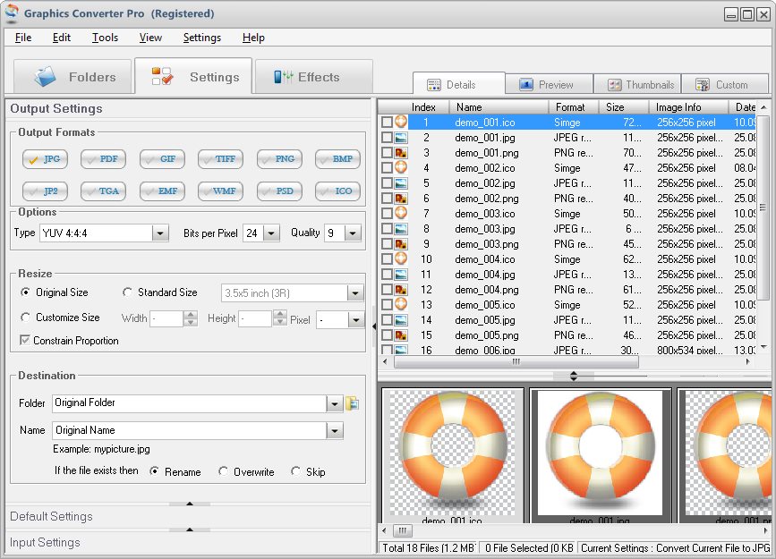Check the box for demo_001.jpg
The width and height of the screenshot is (776, 559).
pos(387,138)
